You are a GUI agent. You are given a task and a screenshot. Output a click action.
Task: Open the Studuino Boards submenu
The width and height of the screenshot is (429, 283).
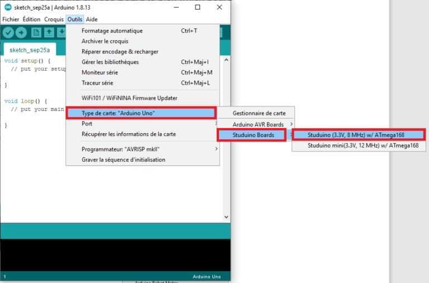click(x=251, y=135)
